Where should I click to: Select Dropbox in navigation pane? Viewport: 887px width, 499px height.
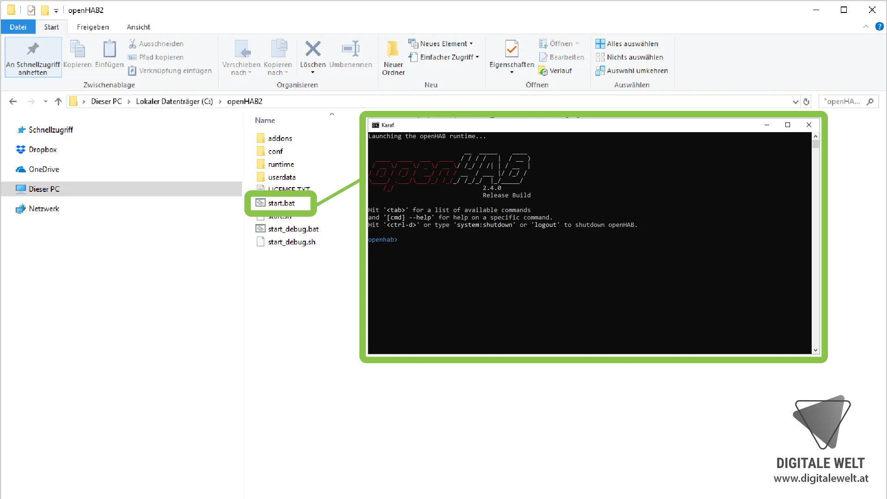(43, 150)
